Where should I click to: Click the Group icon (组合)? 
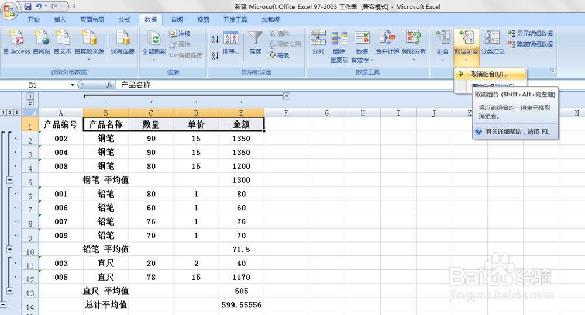pos(442,38)
